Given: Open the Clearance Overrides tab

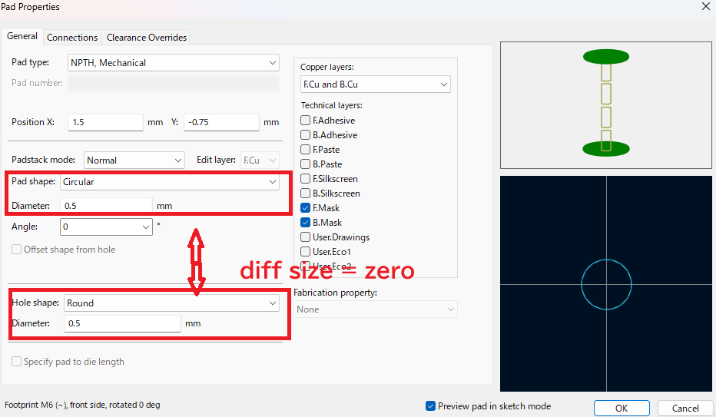Looking at the screenshot, I should pyautogui.click(x=147, y=38).
